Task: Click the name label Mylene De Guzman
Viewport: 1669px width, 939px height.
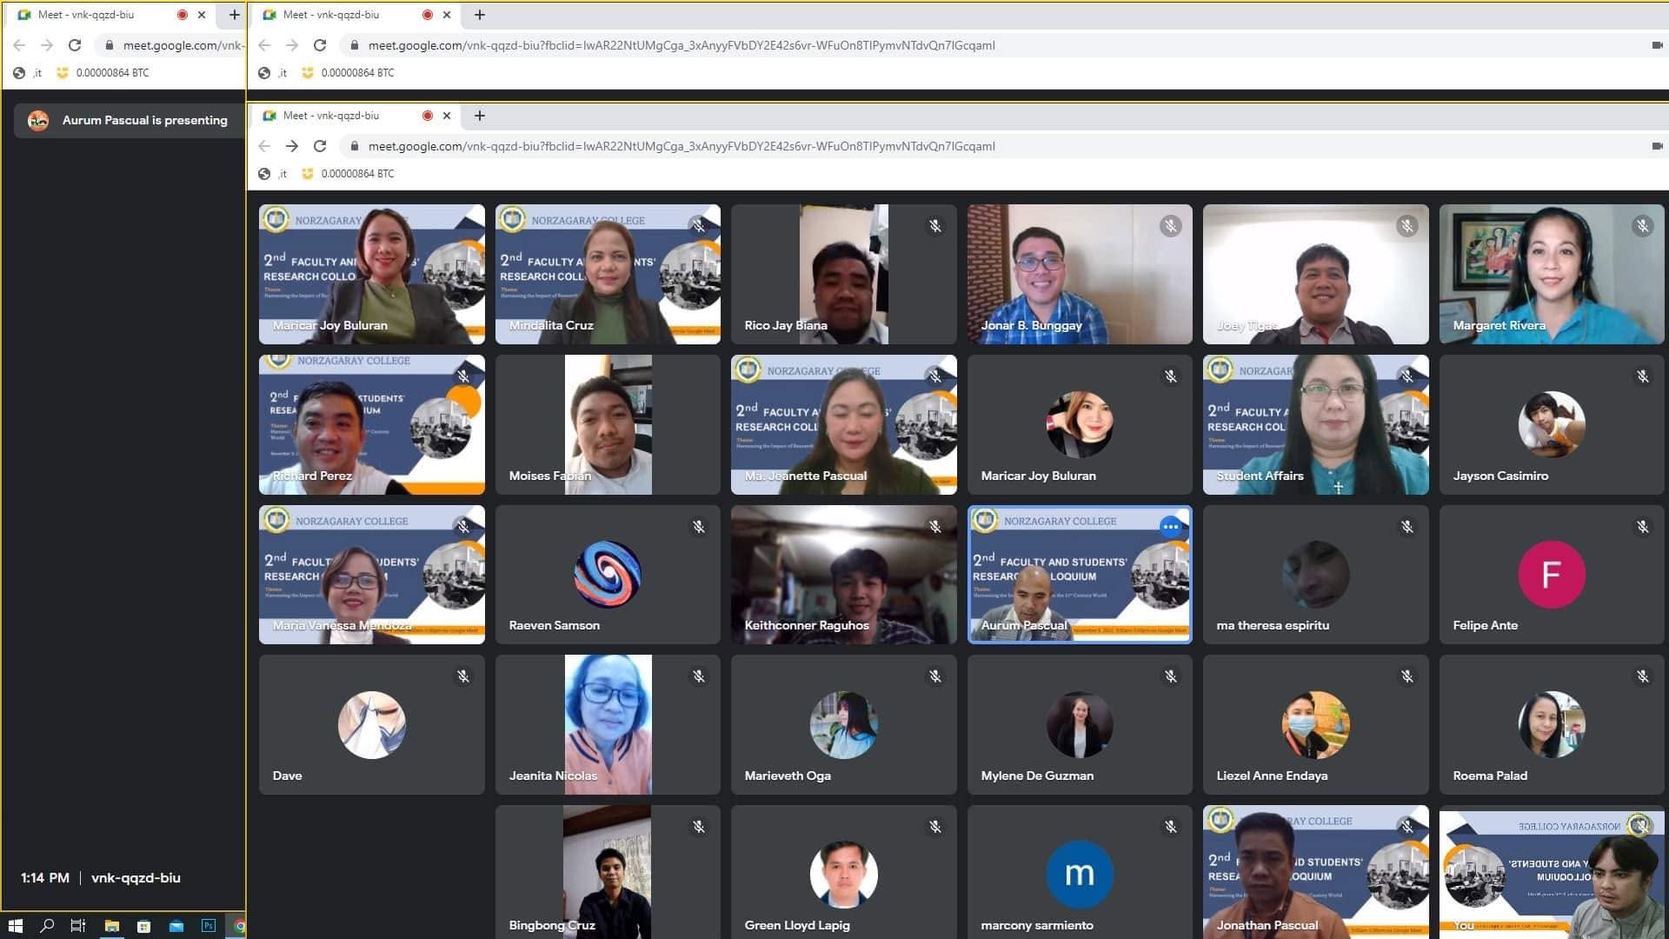Action: pyautogui.click(x=1037, y=776)
